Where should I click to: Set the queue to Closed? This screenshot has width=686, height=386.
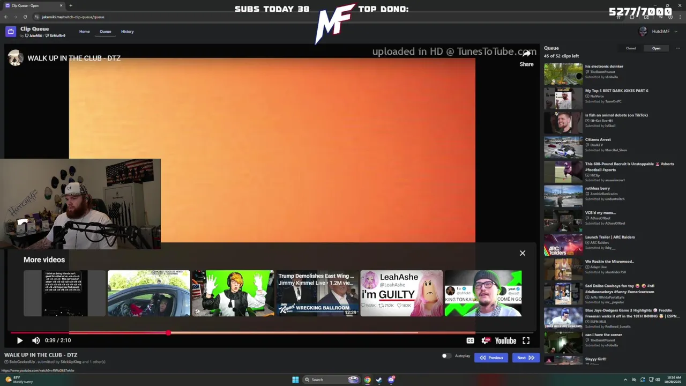tap(631, 48)
